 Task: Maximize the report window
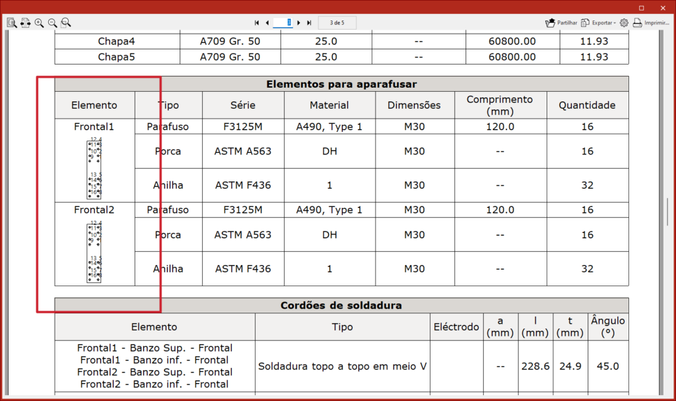(x=642, y=8)
